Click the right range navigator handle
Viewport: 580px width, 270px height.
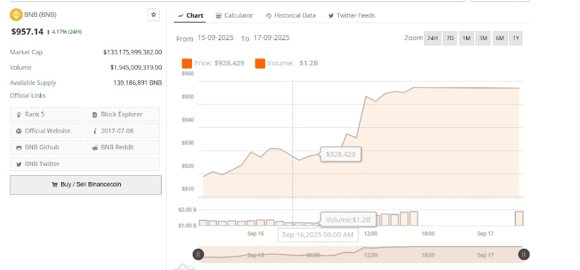[x=523, y=255]
